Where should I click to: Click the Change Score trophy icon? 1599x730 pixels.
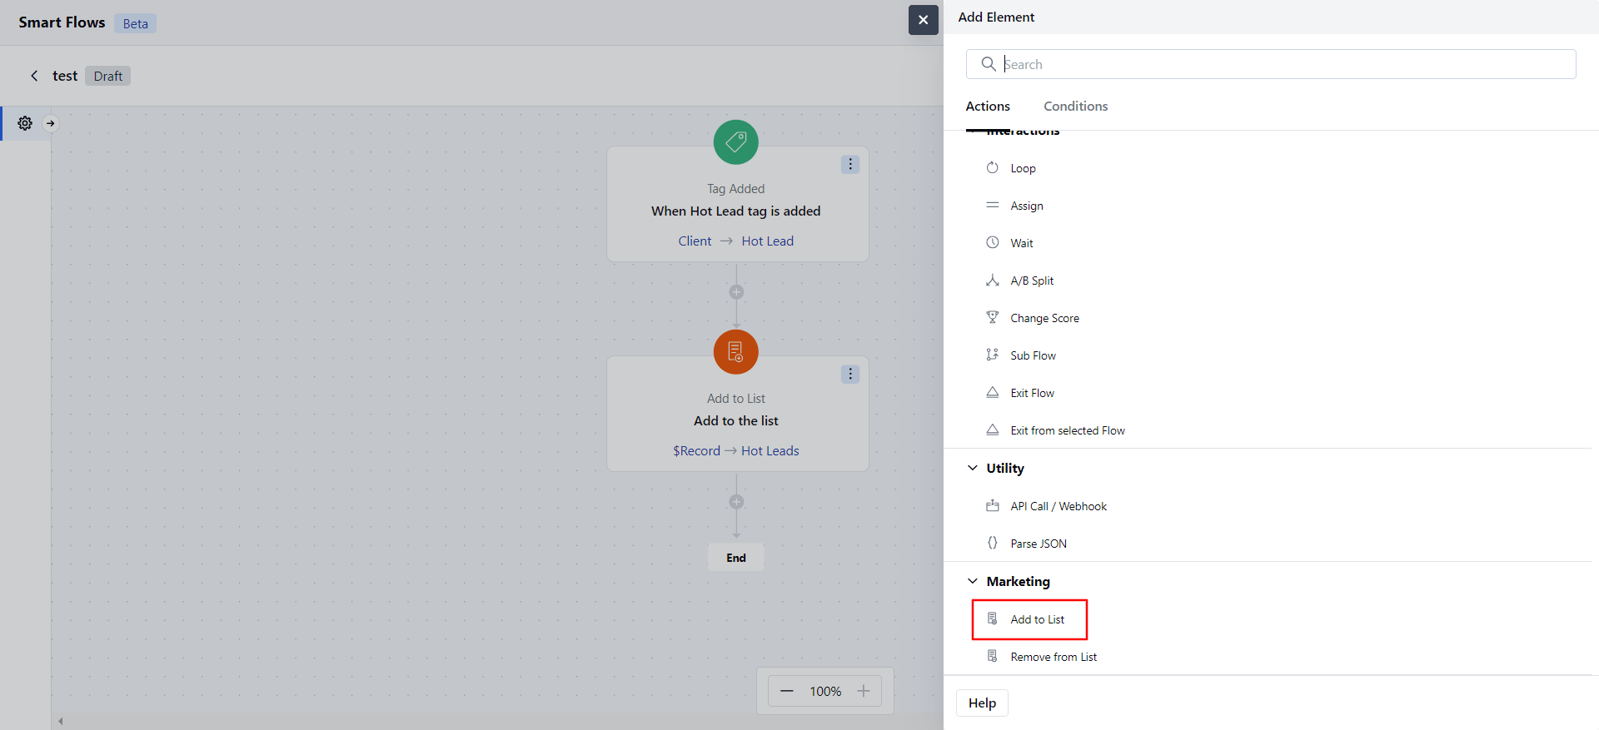coord(993,317)
